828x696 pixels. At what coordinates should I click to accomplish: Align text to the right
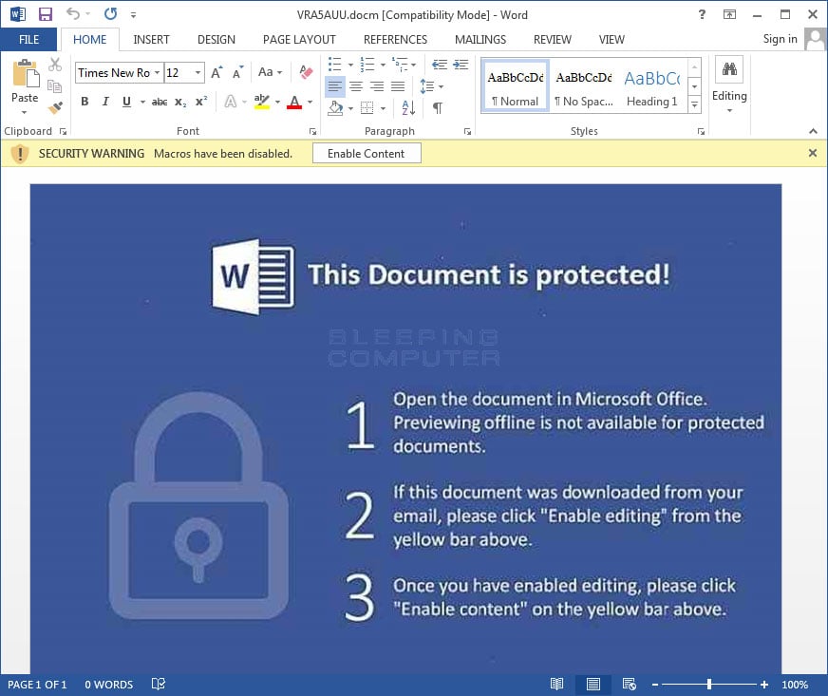coord(377,86)
